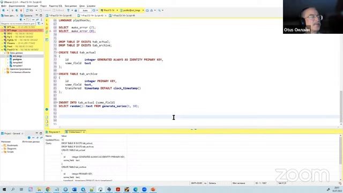Switch to the Результат 1 tab
Screen dimensions: 343x193
[53, 132]
